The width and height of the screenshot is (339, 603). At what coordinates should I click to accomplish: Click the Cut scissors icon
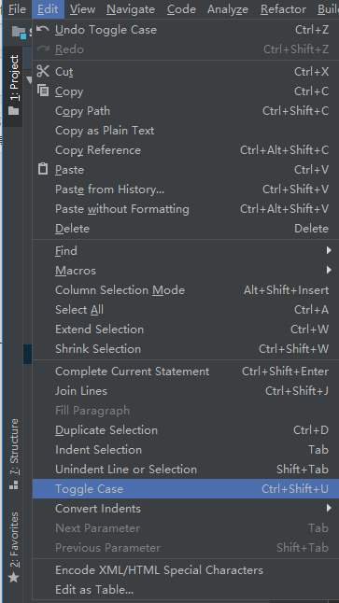point(43,71)
